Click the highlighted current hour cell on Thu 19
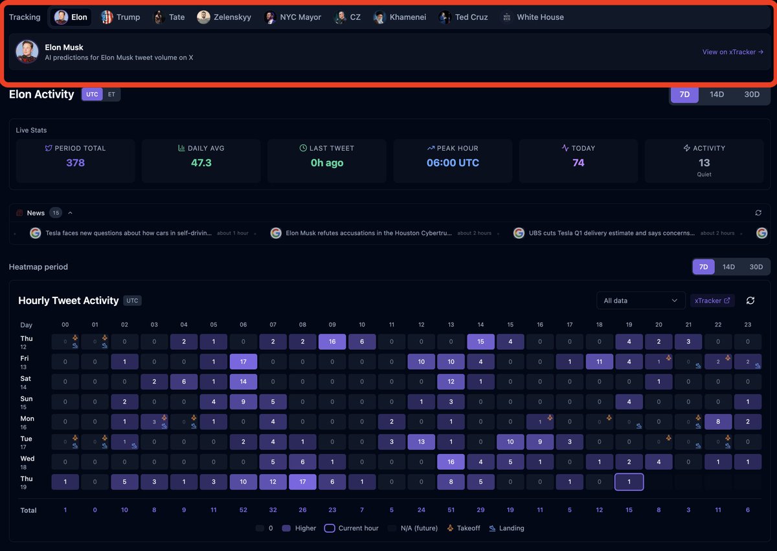This screenshot has height=551, width=777. [x=629, y=482]
